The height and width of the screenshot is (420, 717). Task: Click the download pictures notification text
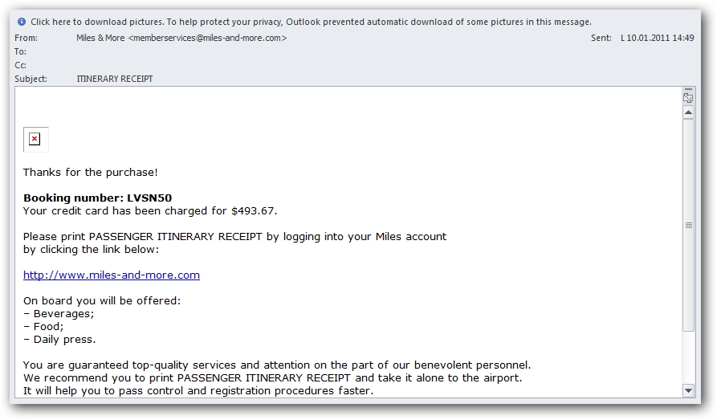tap(311, 22)
